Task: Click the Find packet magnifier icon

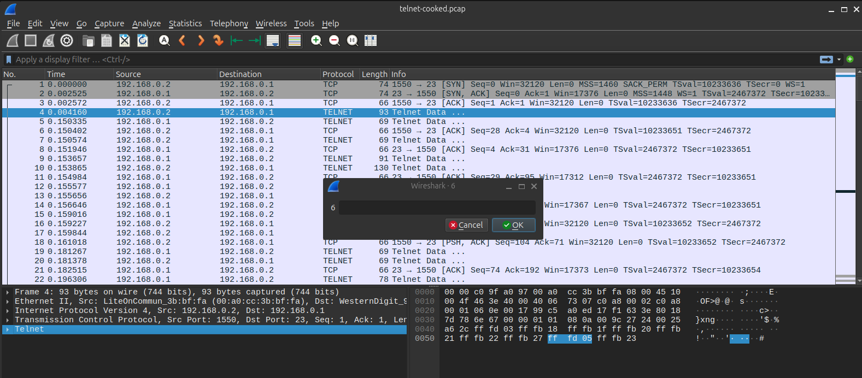Action: pyautogui.click(x=164, y=40)
